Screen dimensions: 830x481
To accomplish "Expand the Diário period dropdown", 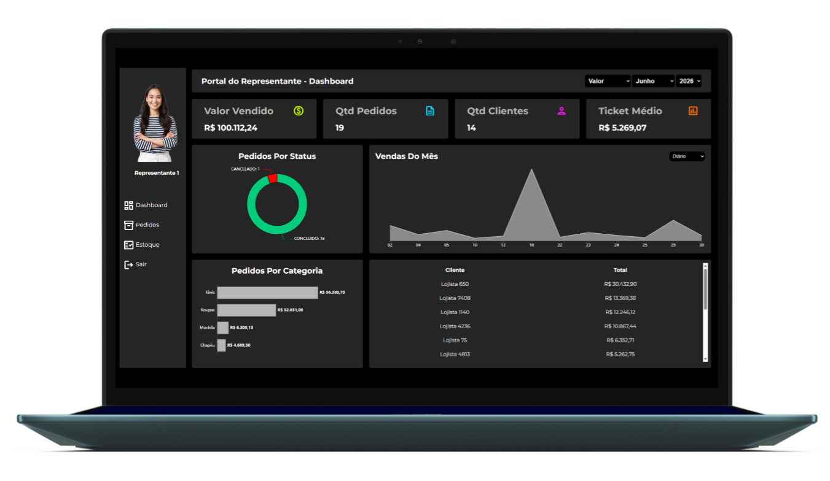I will pos(687,156).
